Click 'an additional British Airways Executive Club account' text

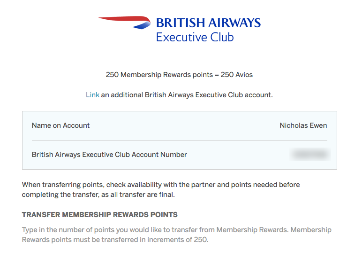click(187, 95)
